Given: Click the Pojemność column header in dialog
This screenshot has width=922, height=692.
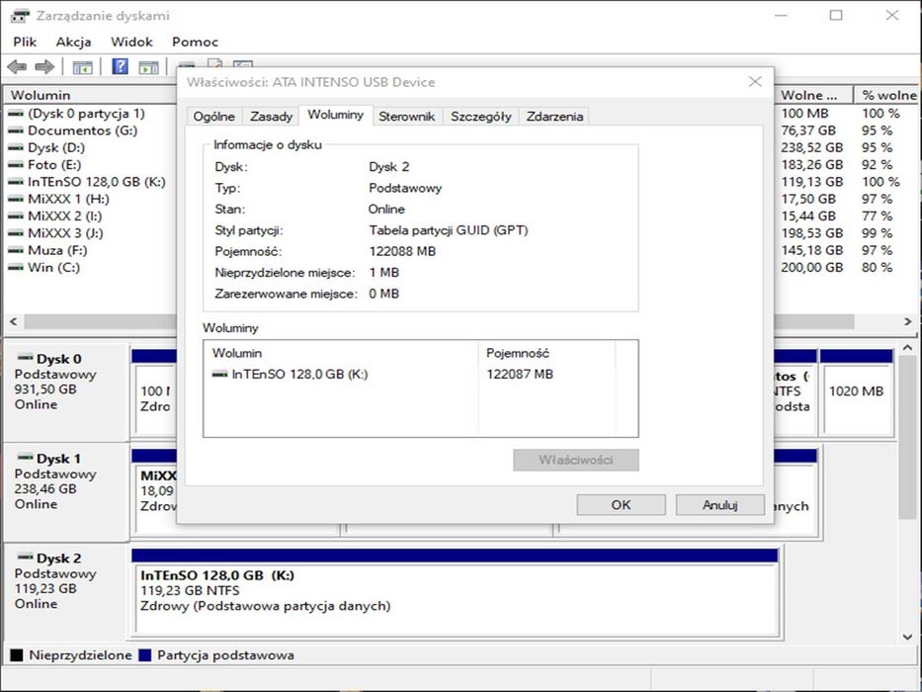Looking at the screenshot, I should coord(546,353).
